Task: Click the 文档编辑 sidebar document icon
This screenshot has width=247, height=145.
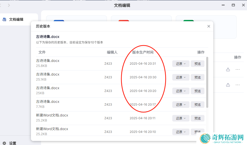Action: (4, 19)
